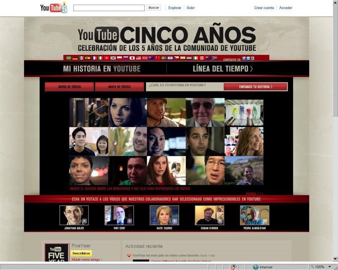Open the young man and mother thumbnail
The height and width of the screenshot is (270, 338).
[89, 141]
